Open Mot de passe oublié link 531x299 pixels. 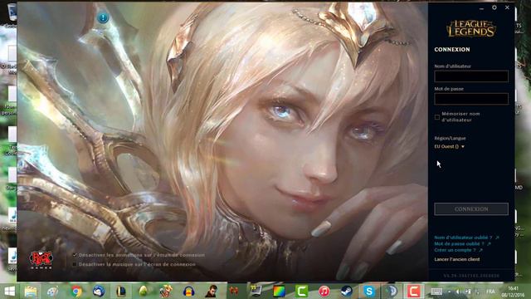click(462, 243)
